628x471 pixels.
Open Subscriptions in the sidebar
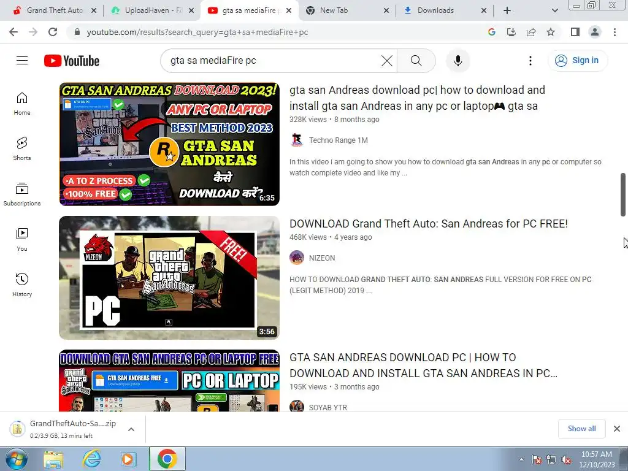point(22,194)
